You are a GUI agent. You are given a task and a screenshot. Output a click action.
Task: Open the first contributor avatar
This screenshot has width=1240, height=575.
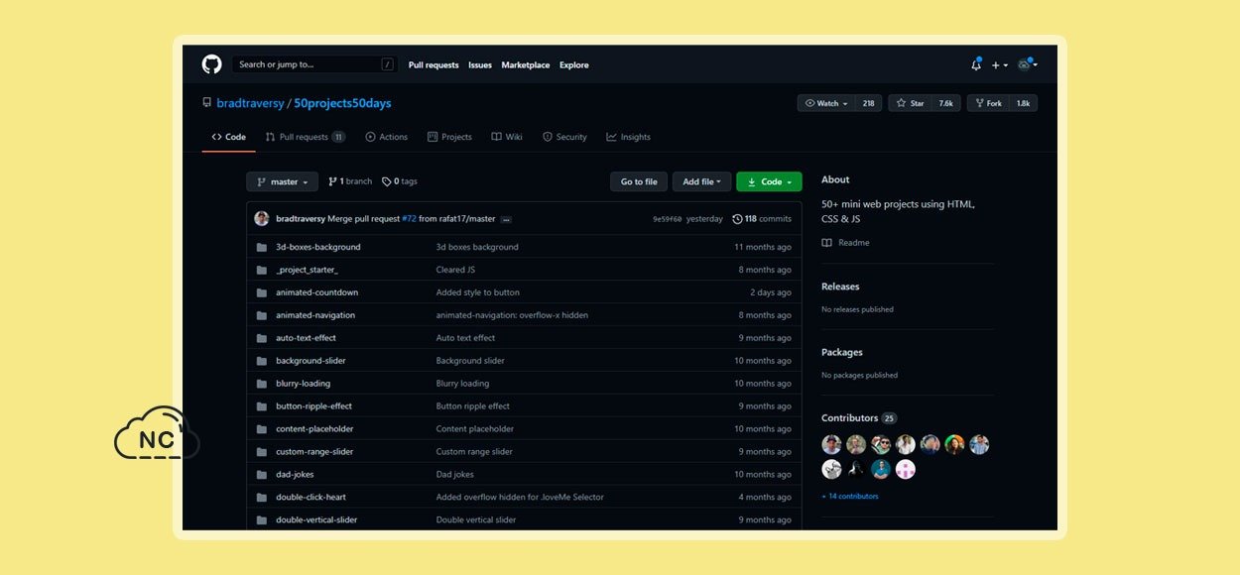831,444
